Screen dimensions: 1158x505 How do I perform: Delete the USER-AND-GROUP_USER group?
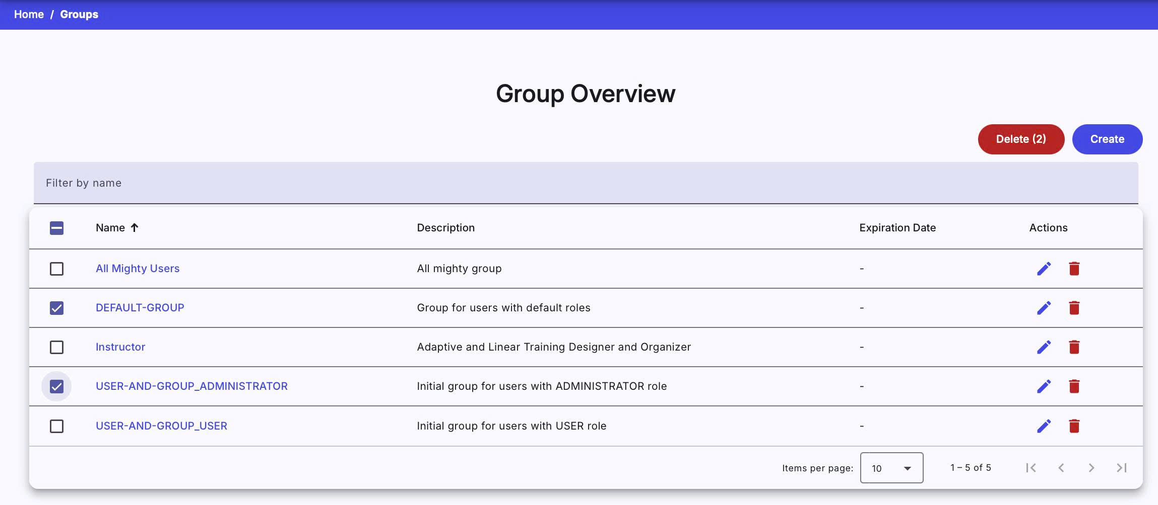point(1074,426)
